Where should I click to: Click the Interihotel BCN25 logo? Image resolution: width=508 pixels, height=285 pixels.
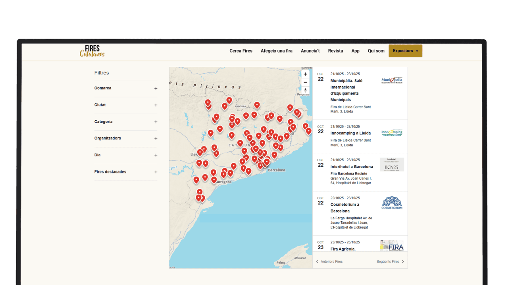point(392,165)
